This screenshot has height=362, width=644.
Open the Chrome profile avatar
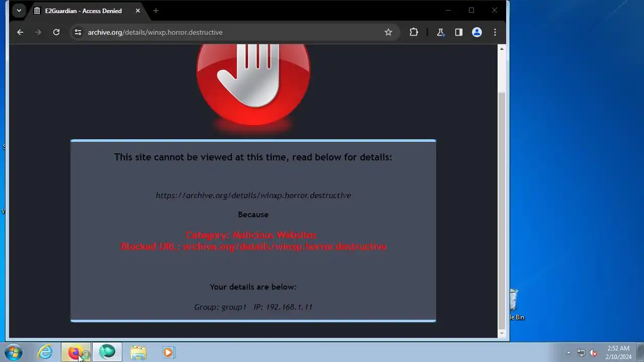476,32
